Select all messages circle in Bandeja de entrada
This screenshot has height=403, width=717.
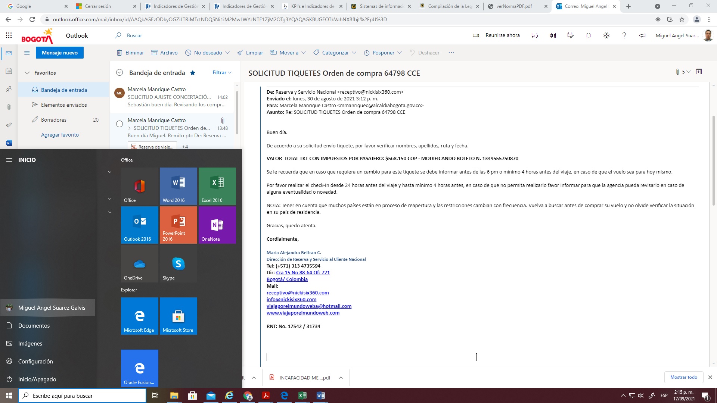click(119, 73)
